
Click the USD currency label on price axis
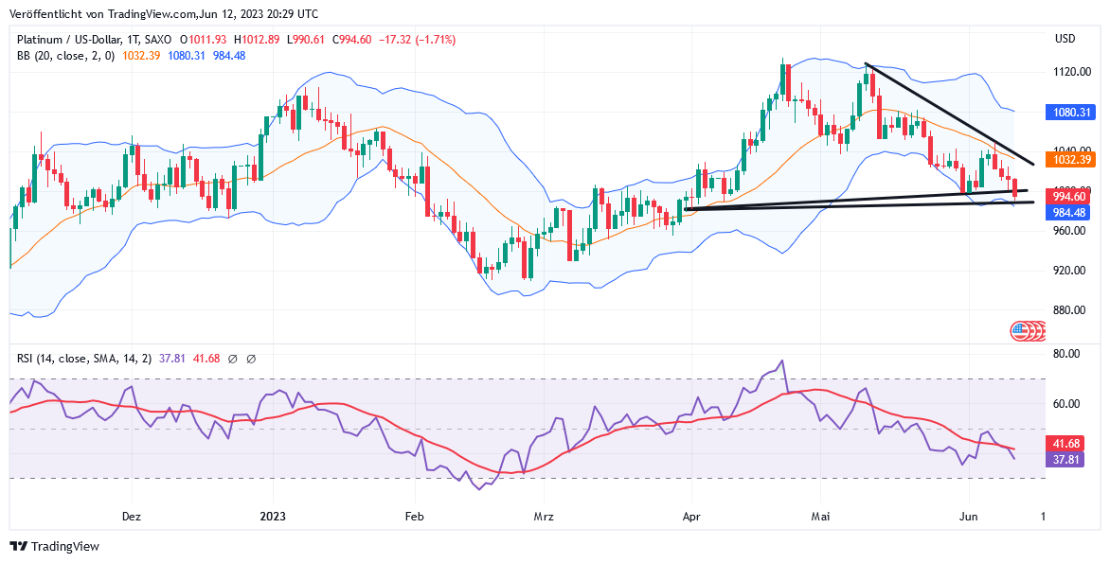[x=1065, y=39]
